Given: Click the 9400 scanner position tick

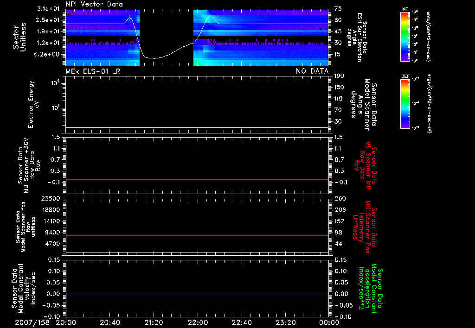Looking at the screenshot, I should pos(52,233).
